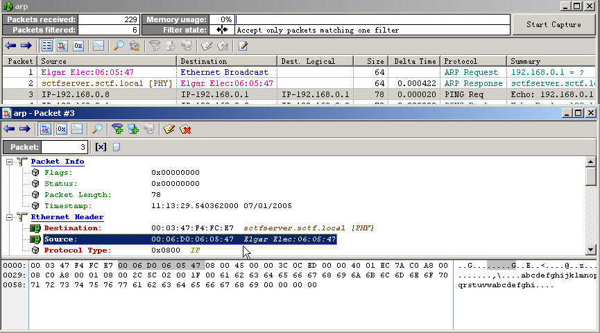The image size is (600, 333).
Task: Click the magnifier icon in main toolbar
Action: (x=119, y=46)
